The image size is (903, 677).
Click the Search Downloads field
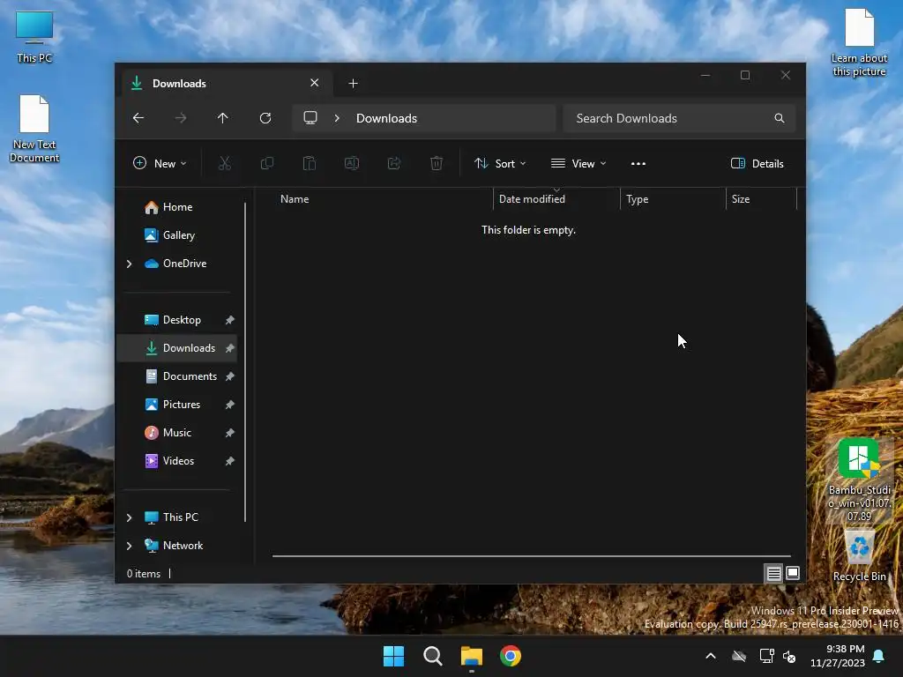pyautogui.click(x=680, y=118)
